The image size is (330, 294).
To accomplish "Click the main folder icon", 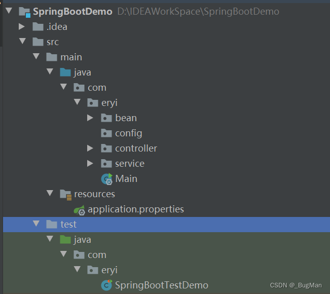I will [52, 57].
